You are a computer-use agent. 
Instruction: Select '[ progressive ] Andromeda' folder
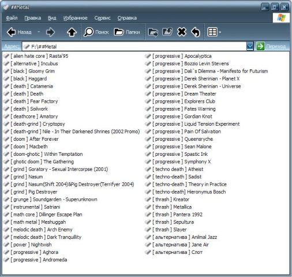[39, 260]
